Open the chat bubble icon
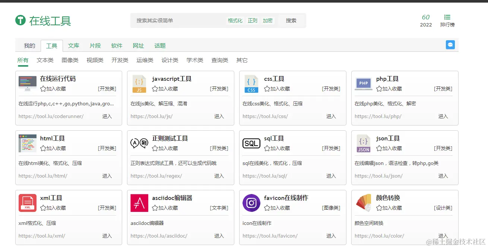488x248 pixels. pos(450,45)
